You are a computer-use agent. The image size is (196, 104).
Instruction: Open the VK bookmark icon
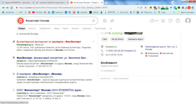[66, 12]
